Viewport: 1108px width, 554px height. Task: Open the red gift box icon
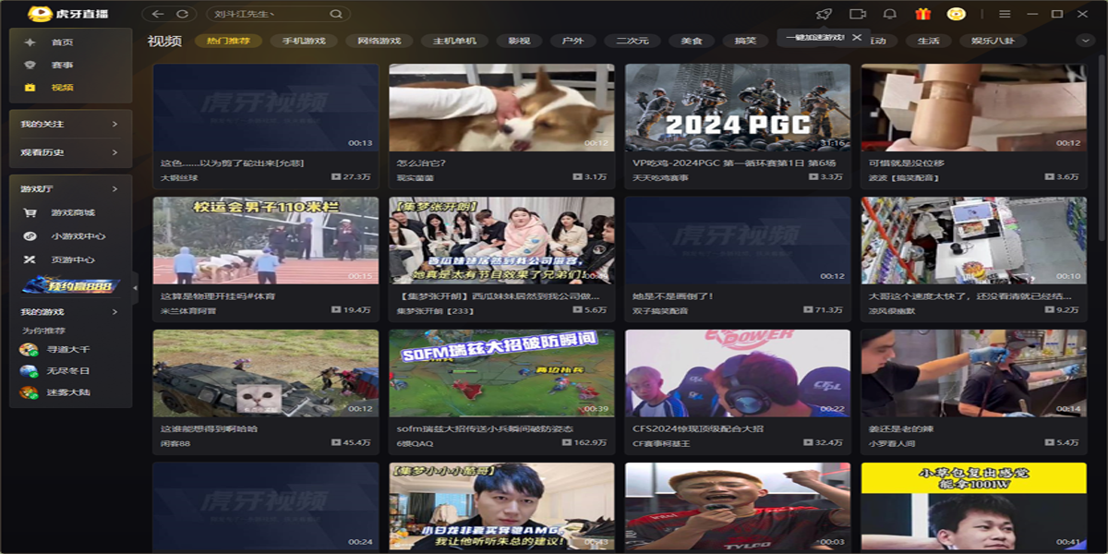tap(922, 14)
